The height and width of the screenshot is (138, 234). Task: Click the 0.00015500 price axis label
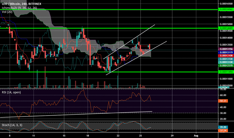pyautogui.click(x=226, y=17)
